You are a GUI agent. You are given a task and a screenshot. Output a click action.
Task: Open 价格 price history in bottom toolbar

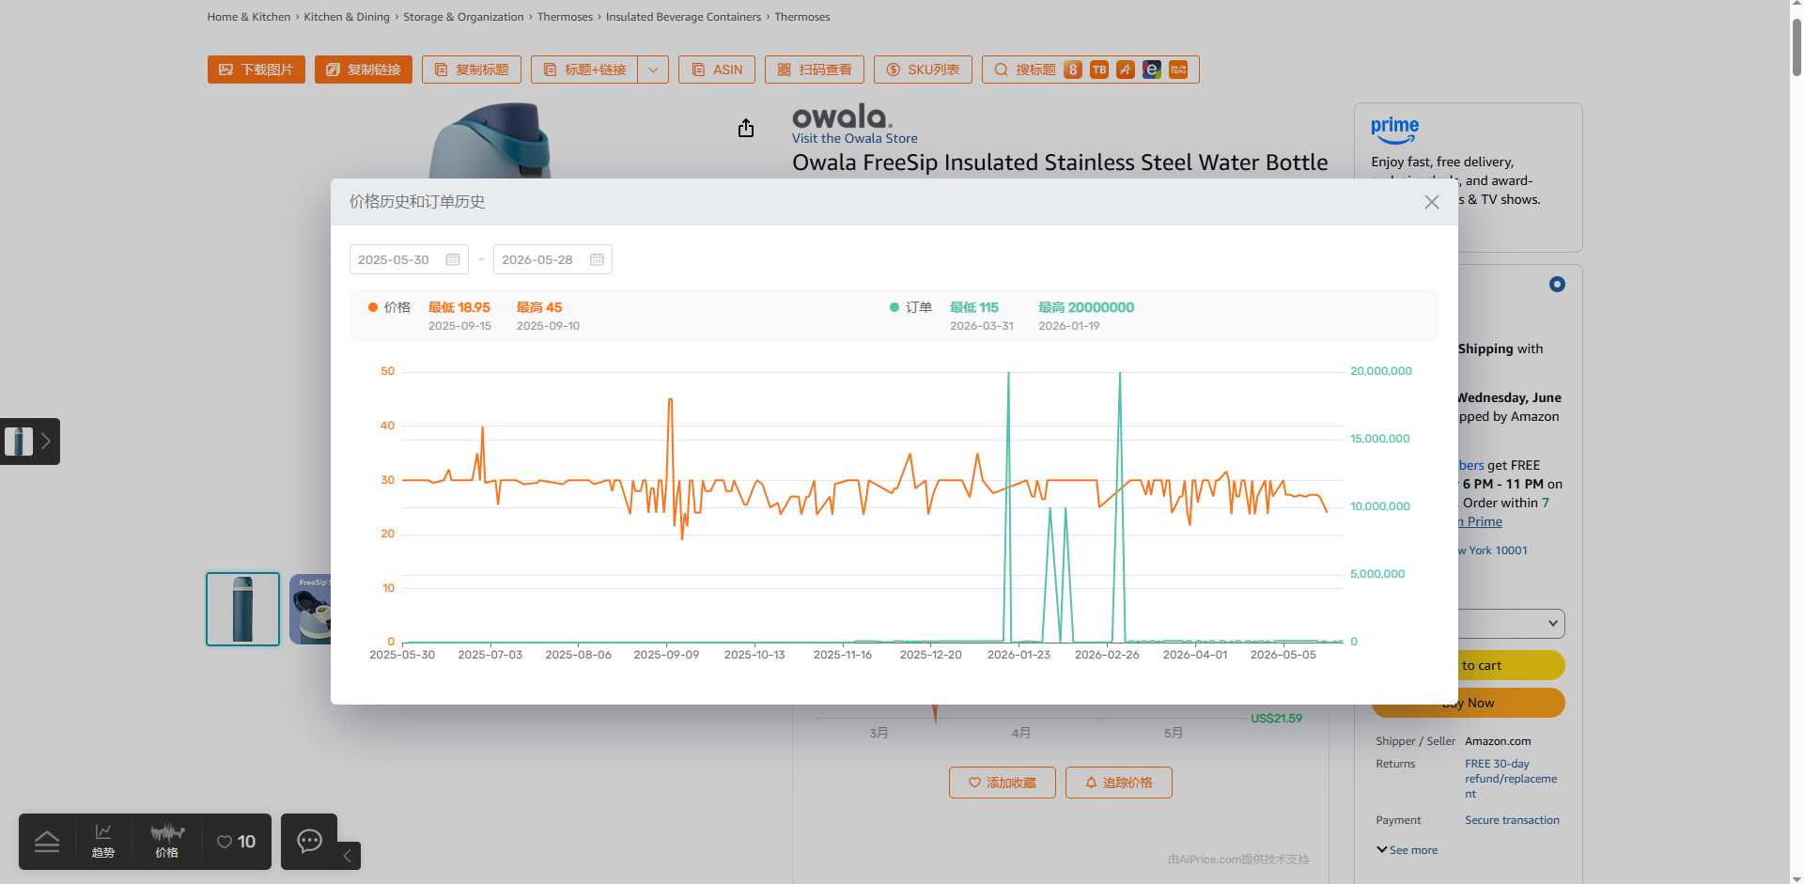[x=167, y=841]
